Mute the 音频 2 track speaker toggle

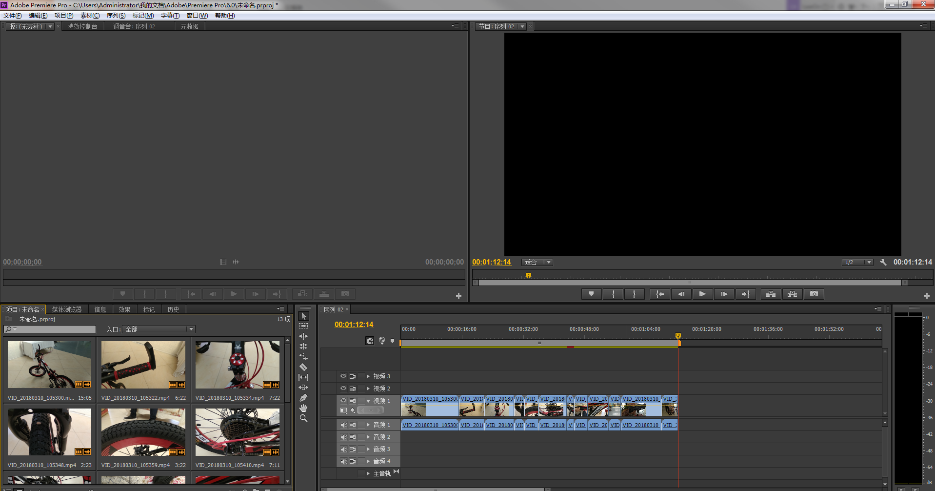coord(343,437)
